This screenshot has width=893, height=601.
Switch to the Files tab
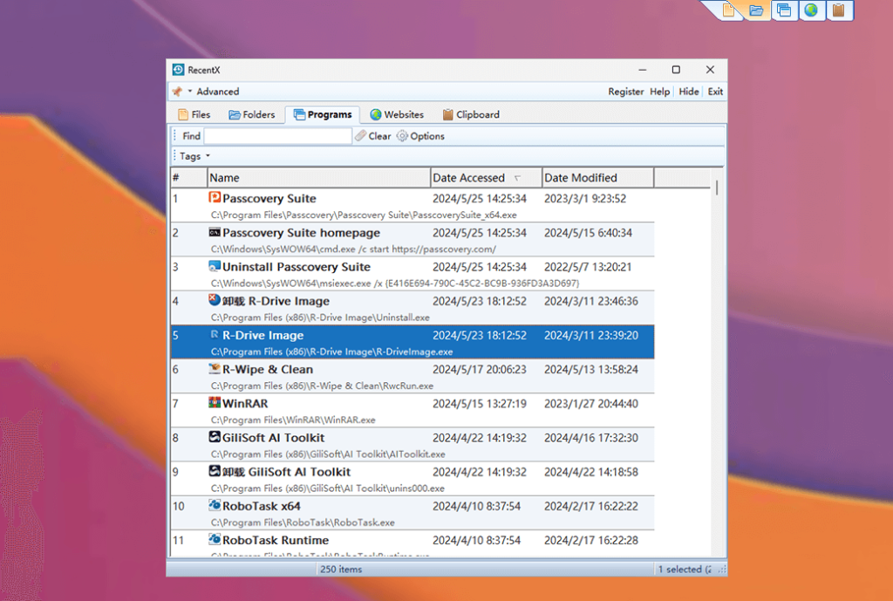(194, 114)
